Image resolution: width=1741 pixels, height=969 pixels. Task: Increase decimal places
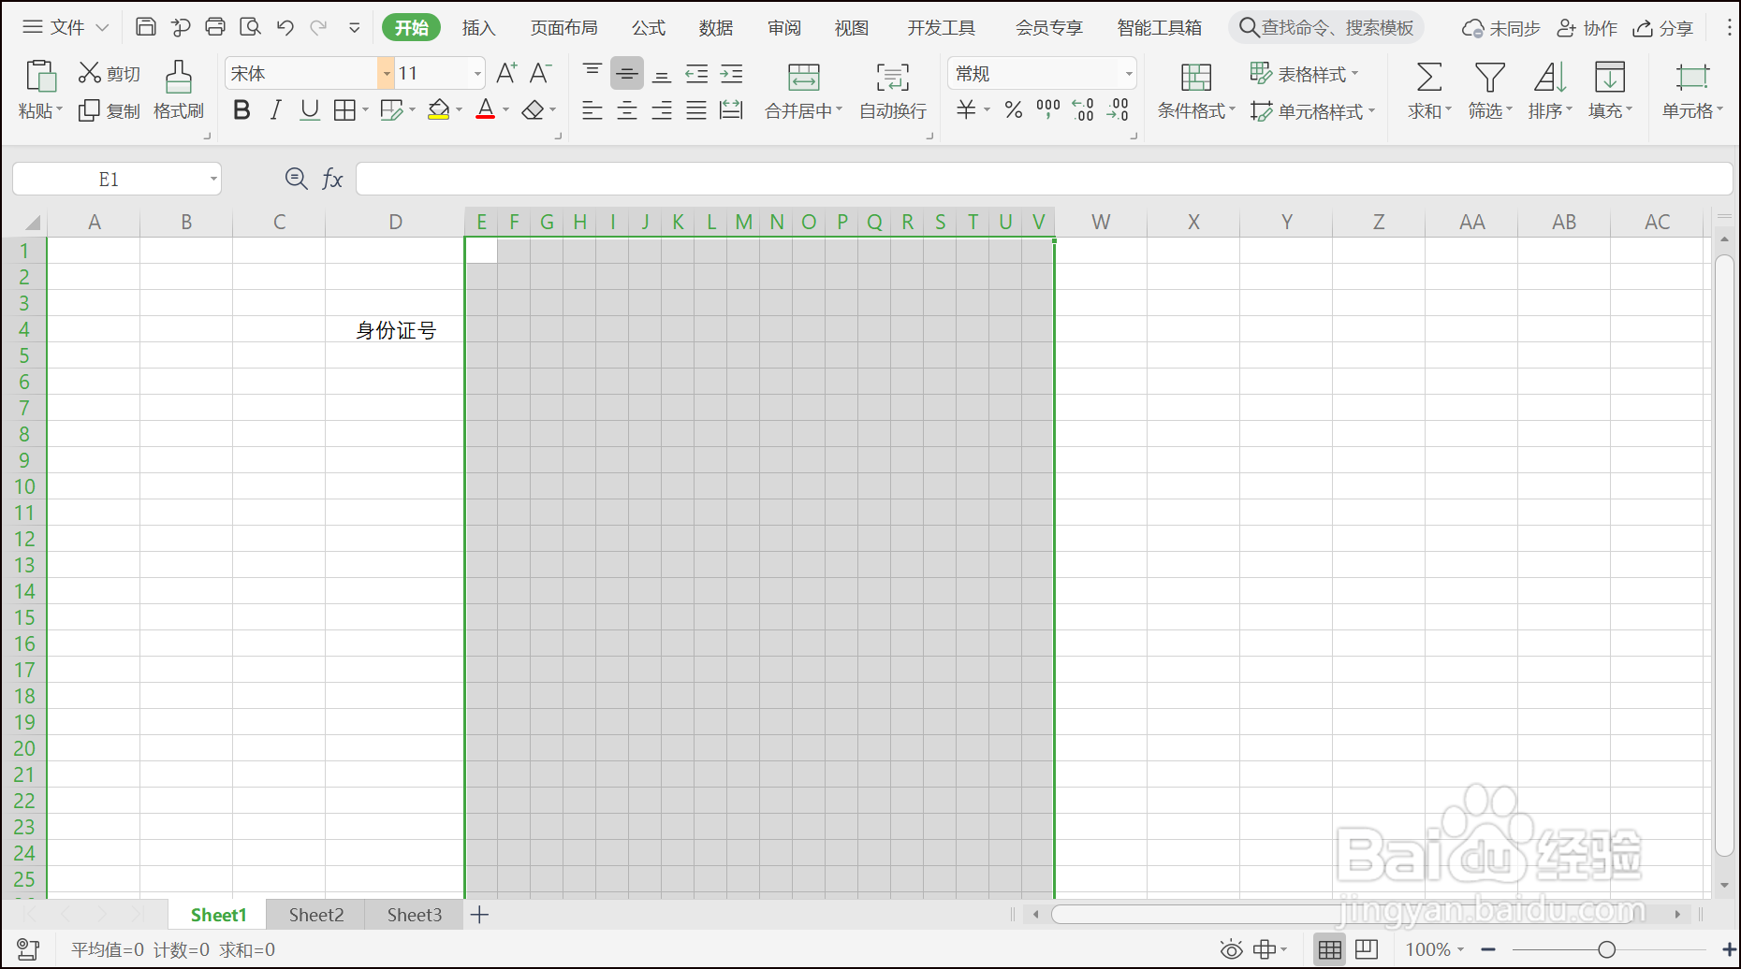coord(1083,110)
